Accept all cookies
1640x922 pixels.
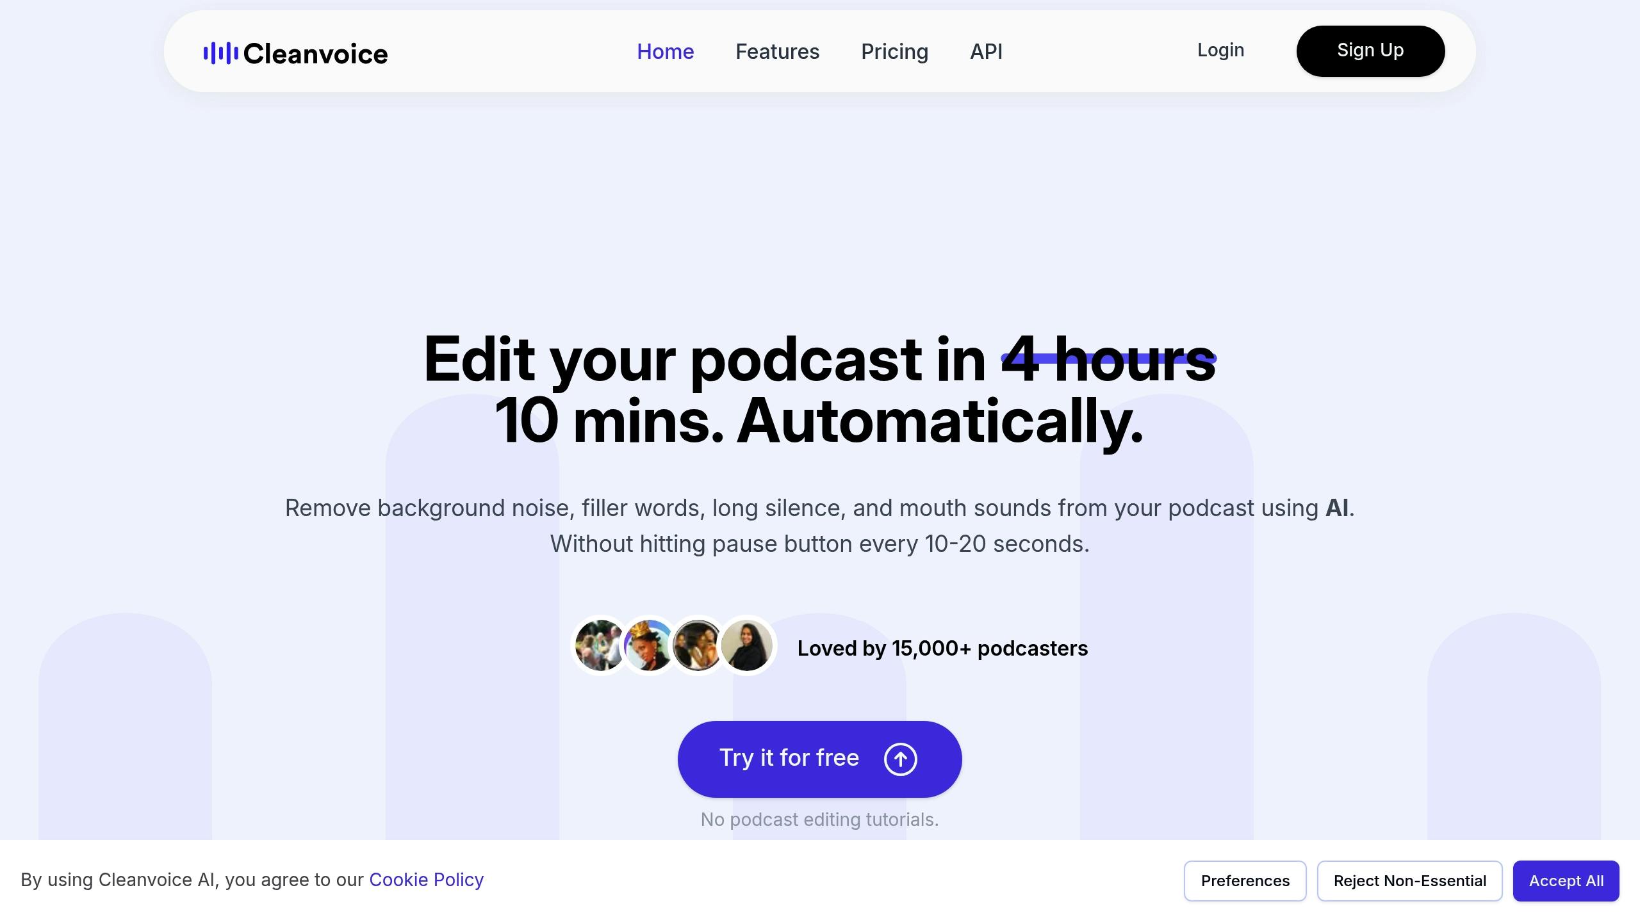[1566, 880]
